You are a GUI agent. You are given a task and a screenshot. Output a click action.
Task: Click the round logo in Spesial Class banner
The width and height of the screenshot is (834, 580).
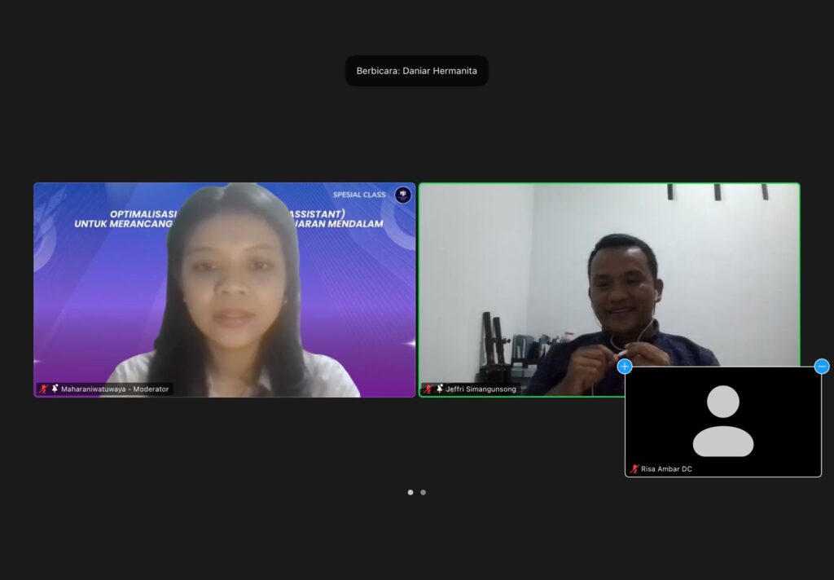coord(402,195)
